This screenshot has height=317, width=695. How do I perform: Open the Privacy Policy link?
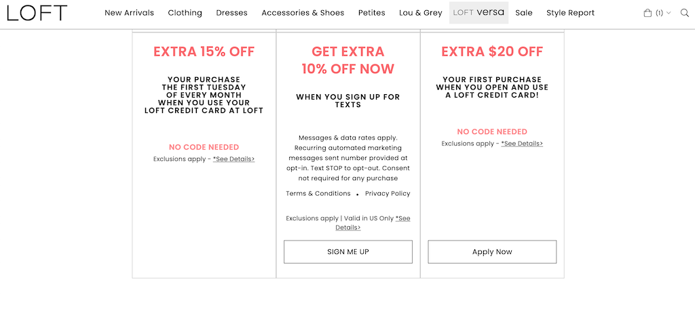pyautogui.click(x=388, y=193)
